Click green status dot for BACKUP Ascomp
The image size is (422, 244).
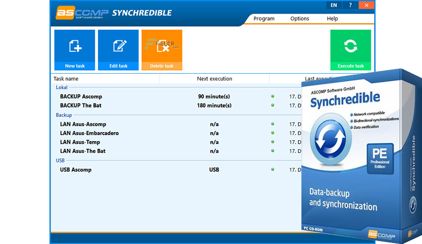pos(273,96)
